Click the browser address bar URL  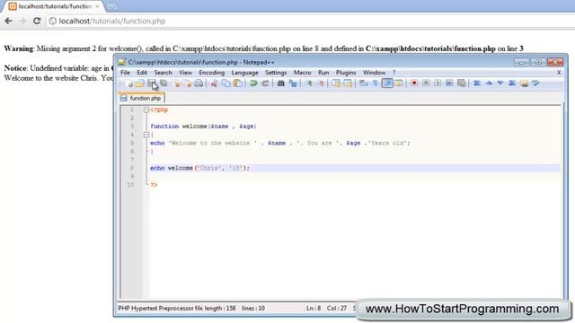pyautogui.click(x=111, y=21)
